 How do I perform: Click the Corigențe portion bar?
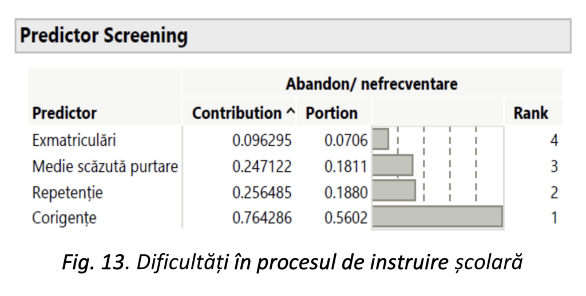pos(437,217)
